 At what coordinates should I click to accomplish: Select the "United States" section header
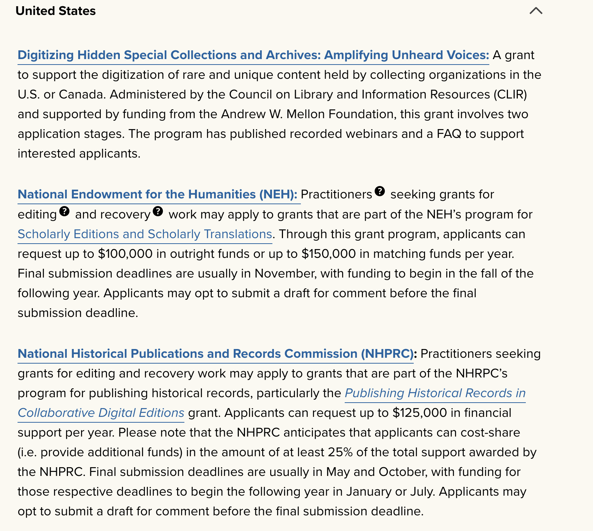tap(56, 11)
